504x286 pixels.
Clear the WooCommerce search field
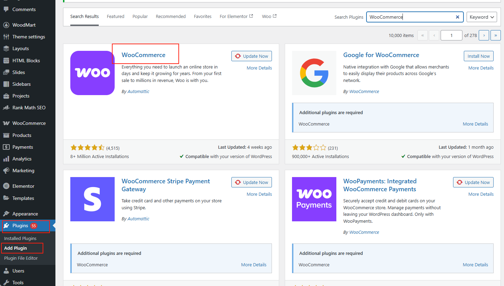(457, 17)
